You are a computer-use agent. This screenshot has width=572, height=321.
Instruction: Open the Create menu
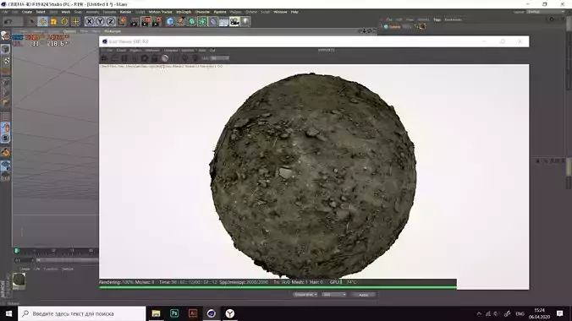(27, 12)
